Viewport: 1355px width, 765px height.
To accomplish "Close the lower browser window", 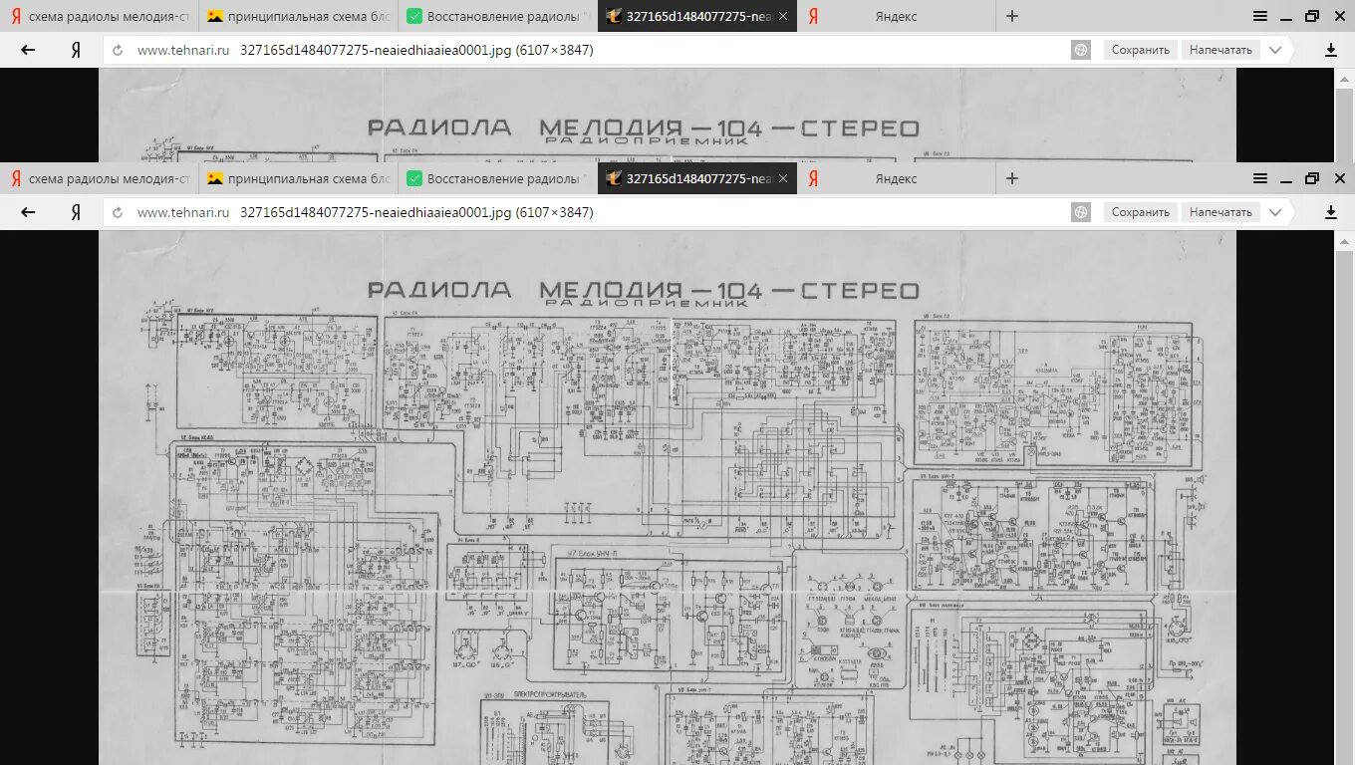I will tap(1340, 178).
